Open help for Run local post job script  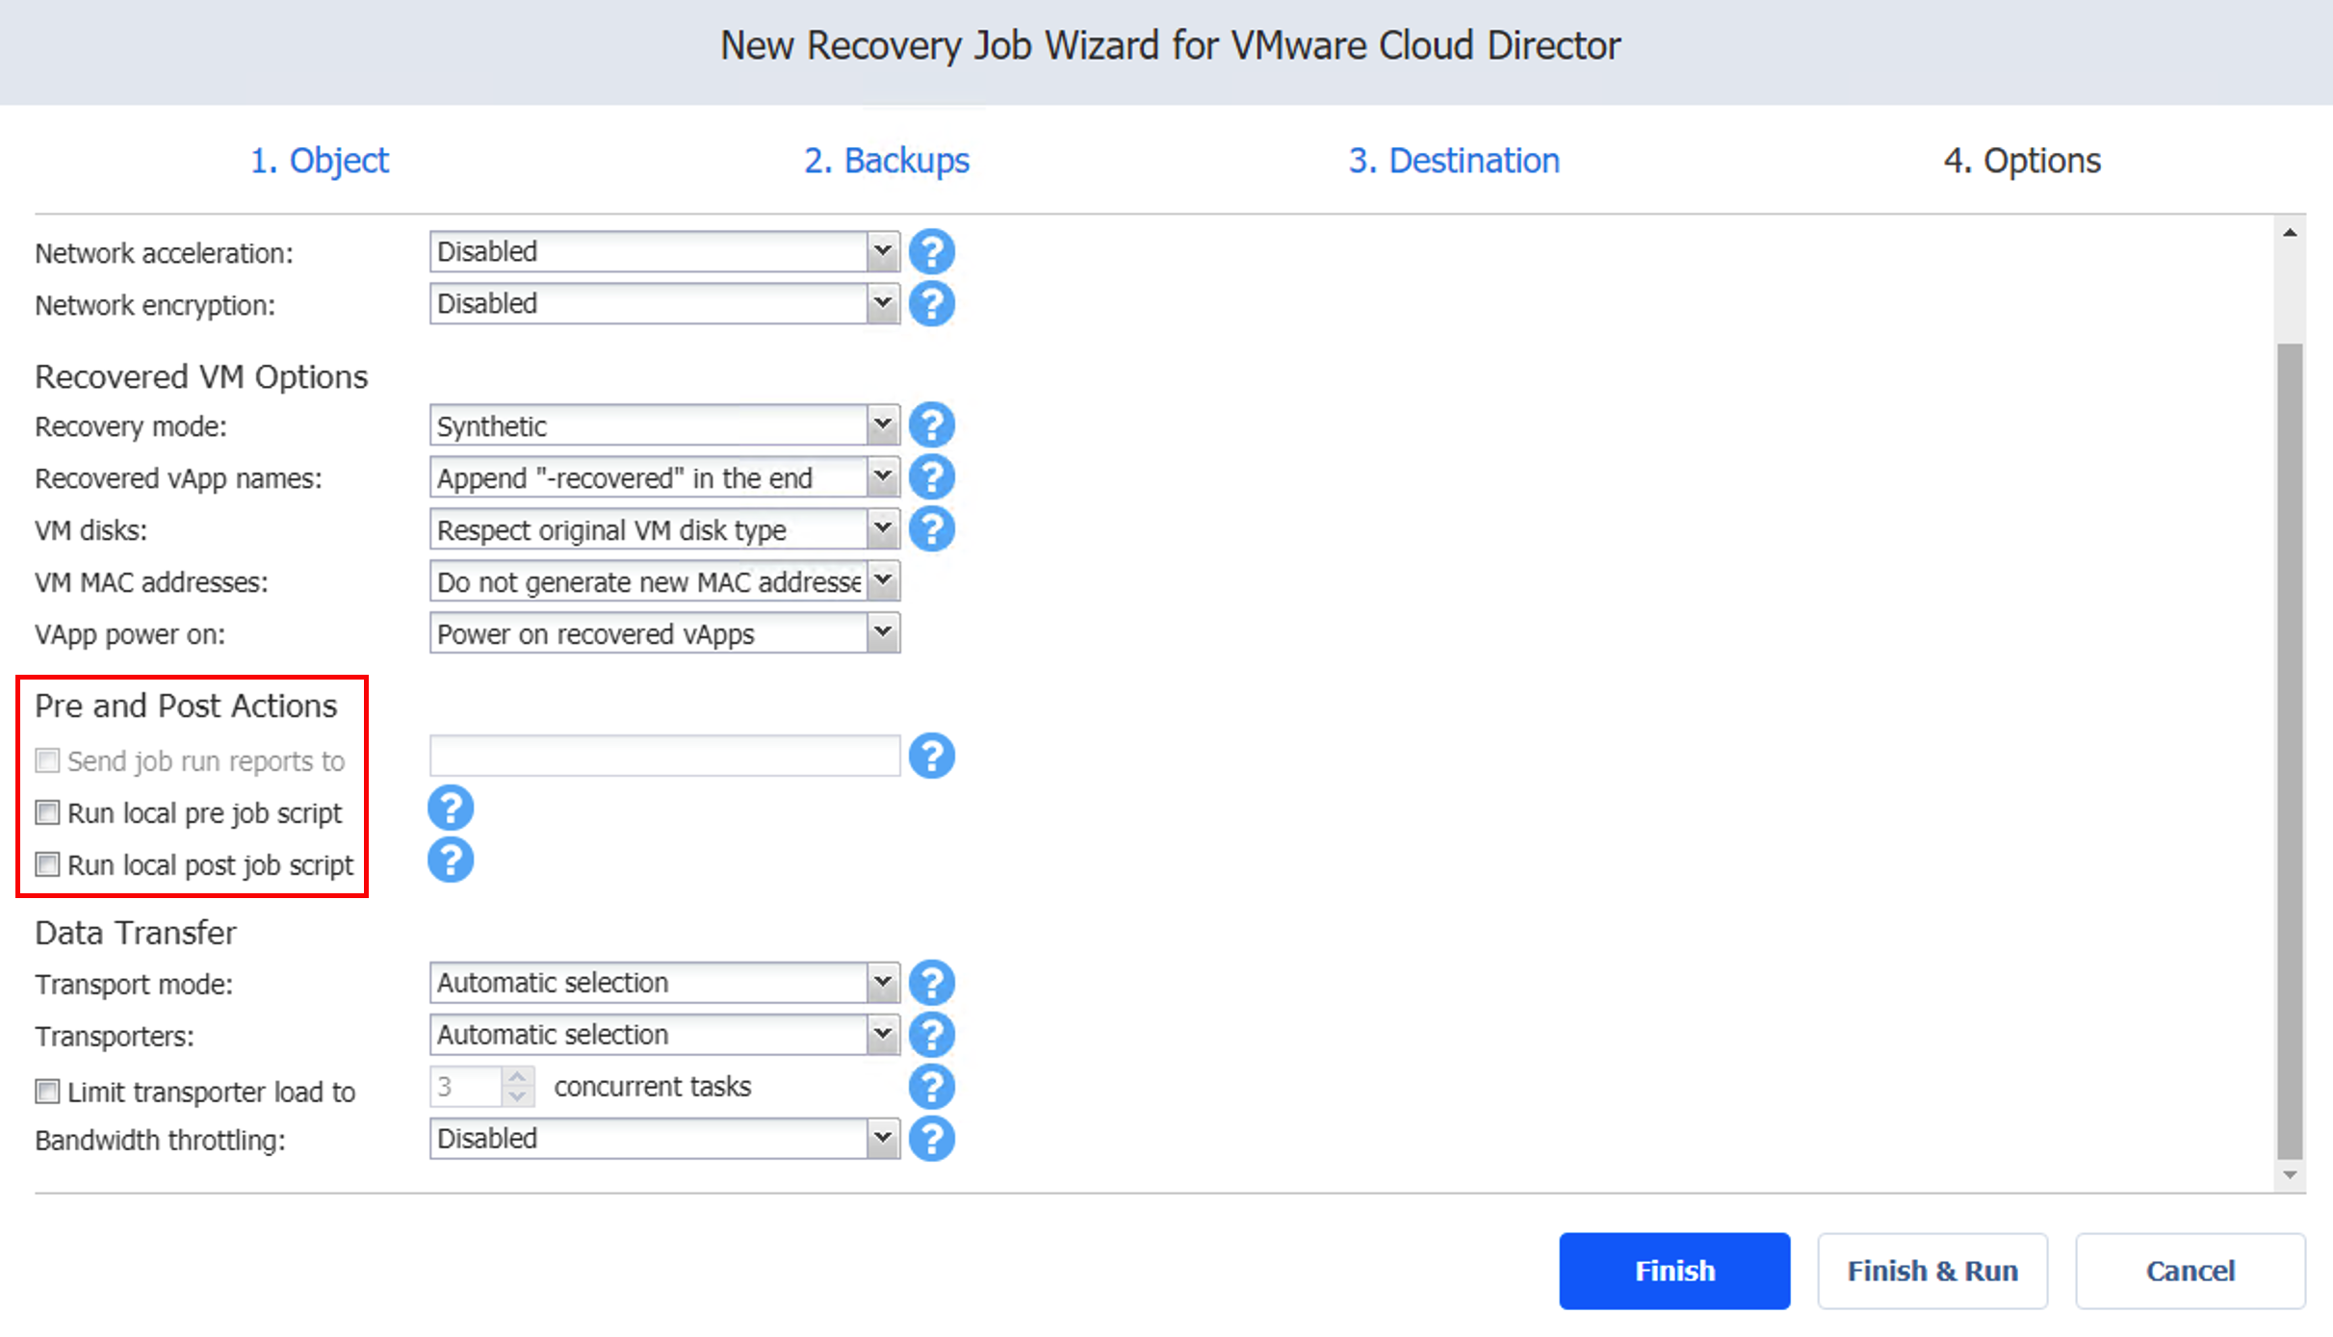tap(450, 861)
